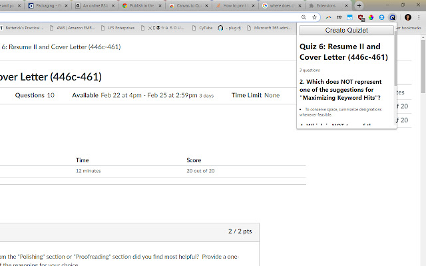Close the Extensions tab
This screenshot has width=426, height=266.
pos(346,6)
